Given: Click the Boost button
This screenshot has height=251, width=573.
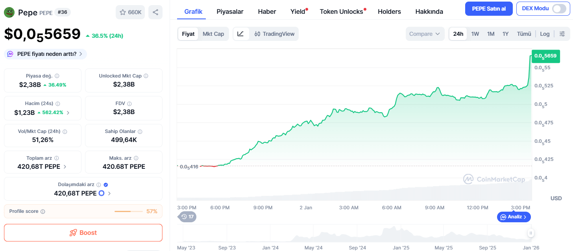Looking at the screenshot, I should pyautogui.click(x=83, y=233).
